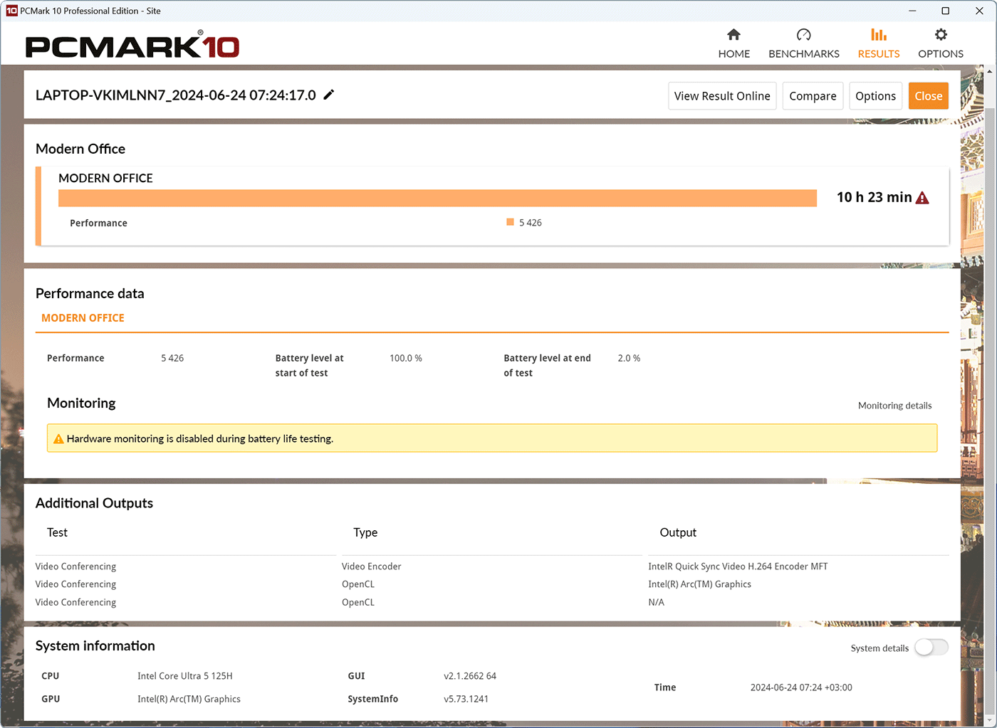Click the red warning triangle next to 10 h 23 min
This screenshot has height=728, width=997.
coord(922,198)
